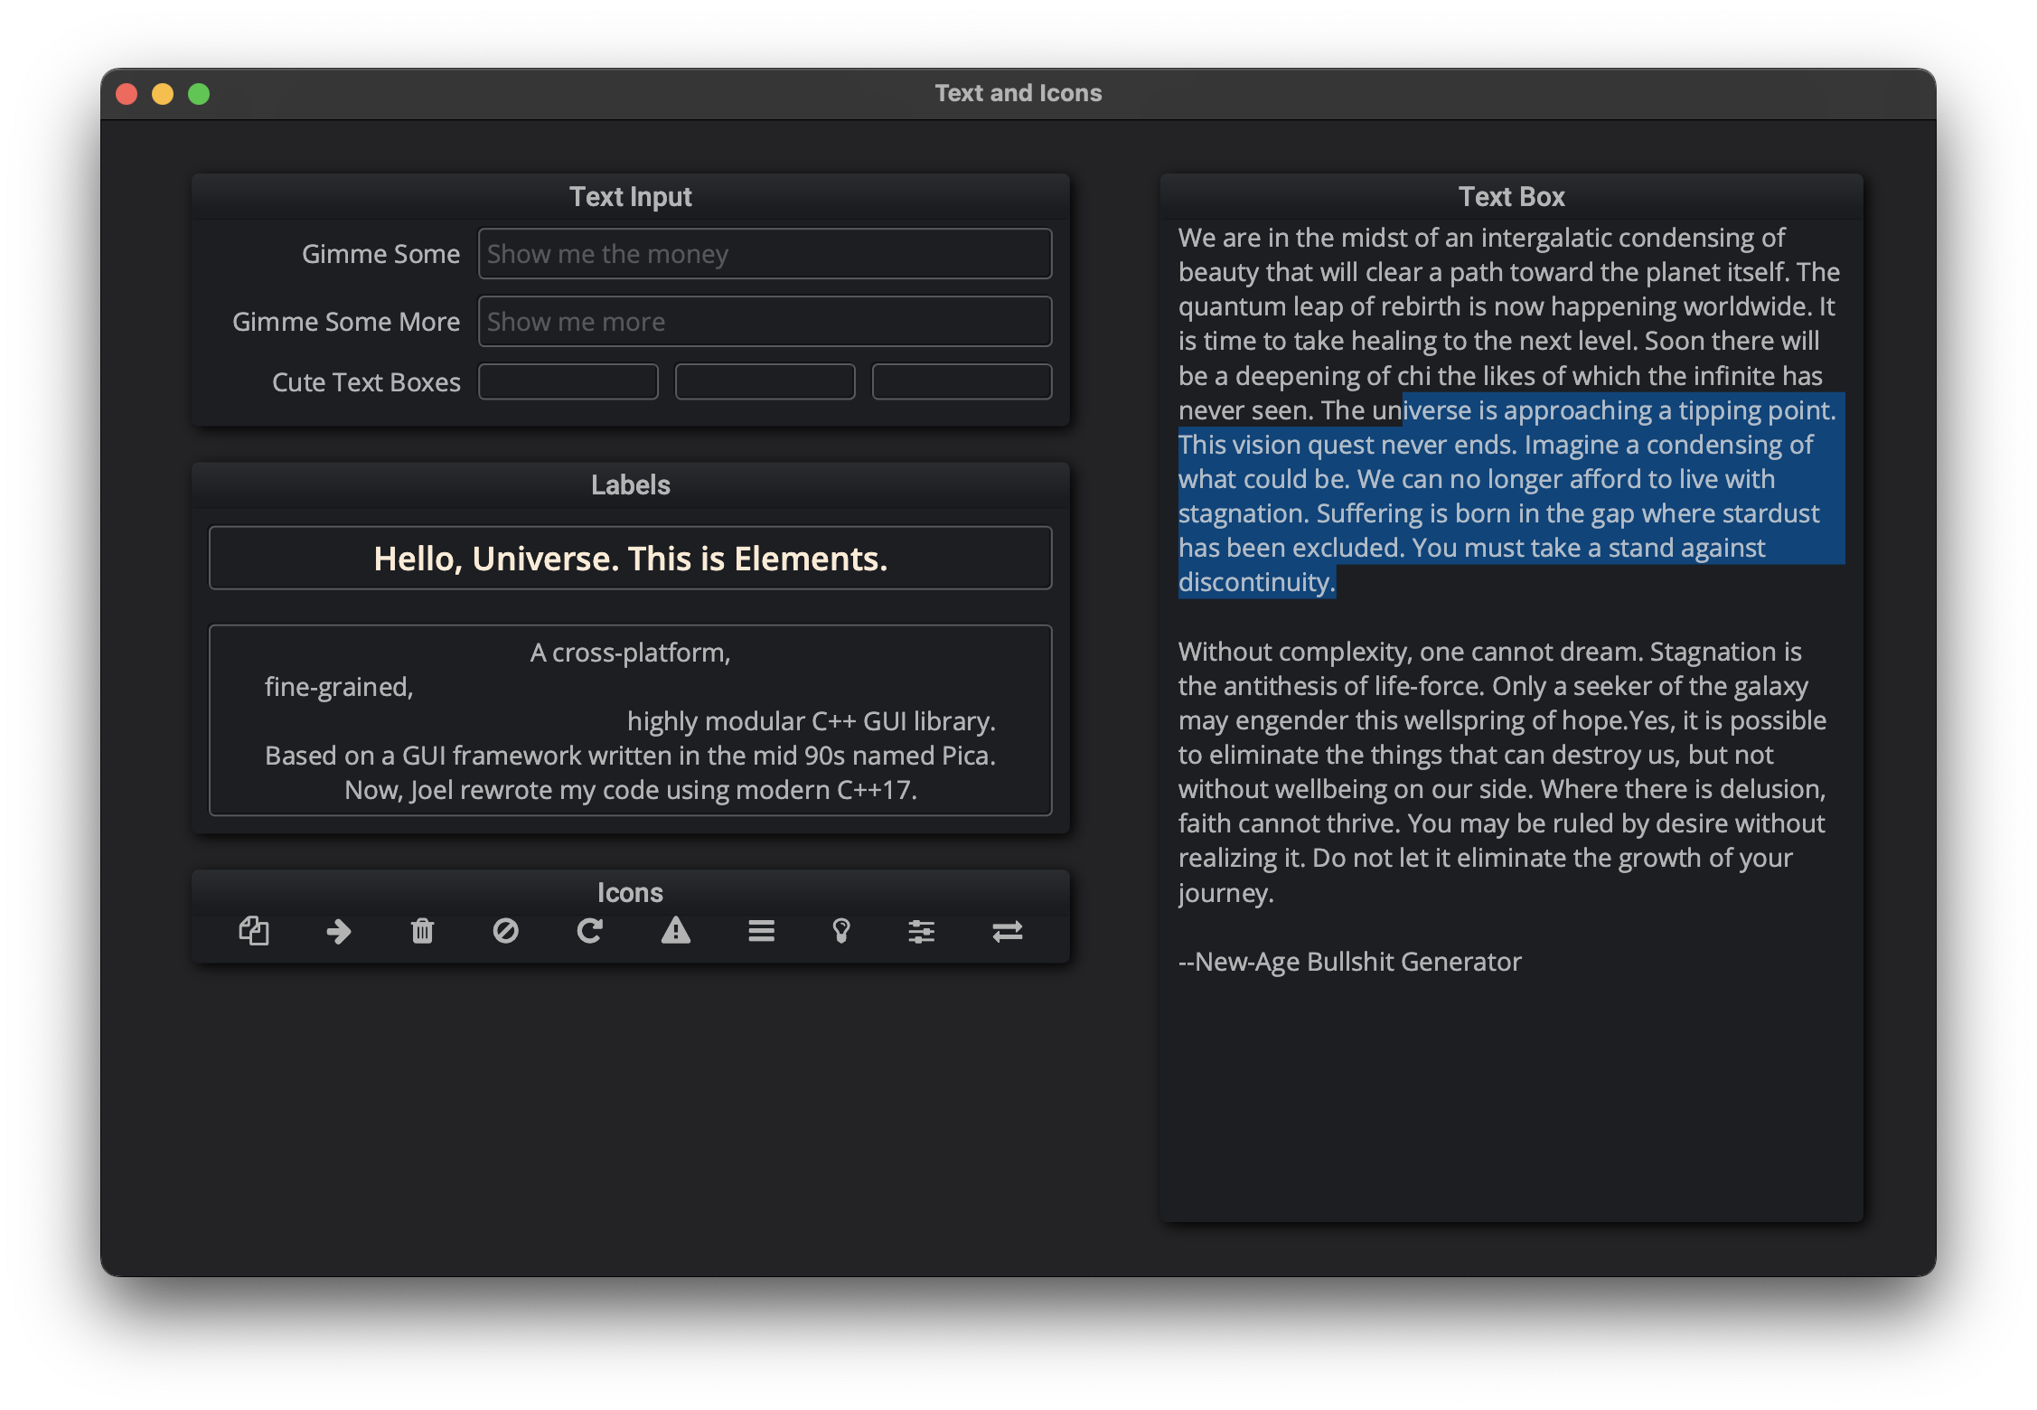The image size is (2037, 1410).
Task: Select the warning triangle icon
Action: (676, 932)
